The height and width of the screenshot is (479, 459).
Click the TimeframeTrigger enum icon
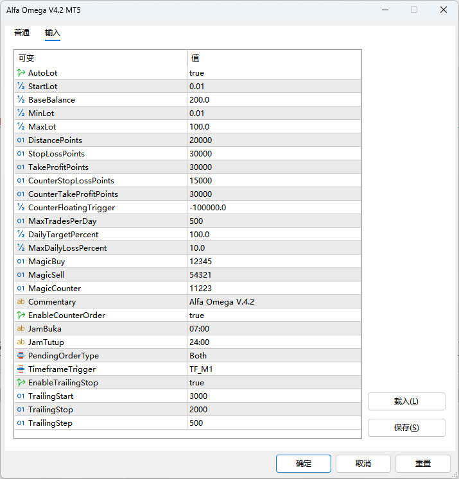click(21, 369)
